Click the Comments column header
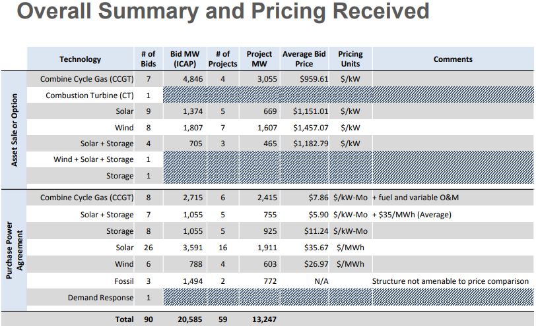The width and height of the screenshot is (536, 326). coord(453,59)
